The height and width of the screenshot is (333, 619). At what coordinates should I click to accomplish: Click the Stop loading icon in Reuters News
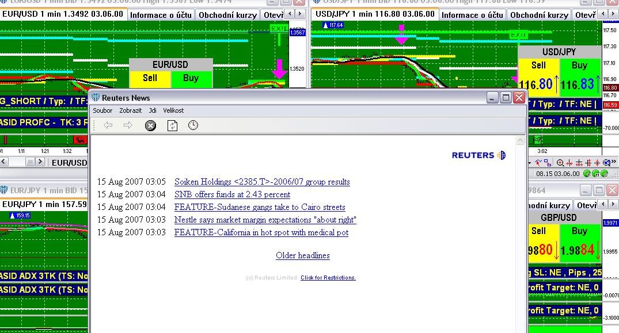(x=150, y=126)
